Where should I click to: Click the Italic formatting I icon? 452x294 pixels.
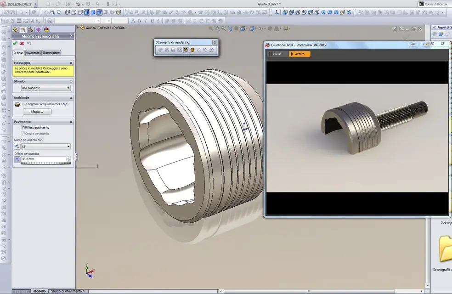point(146,21)
